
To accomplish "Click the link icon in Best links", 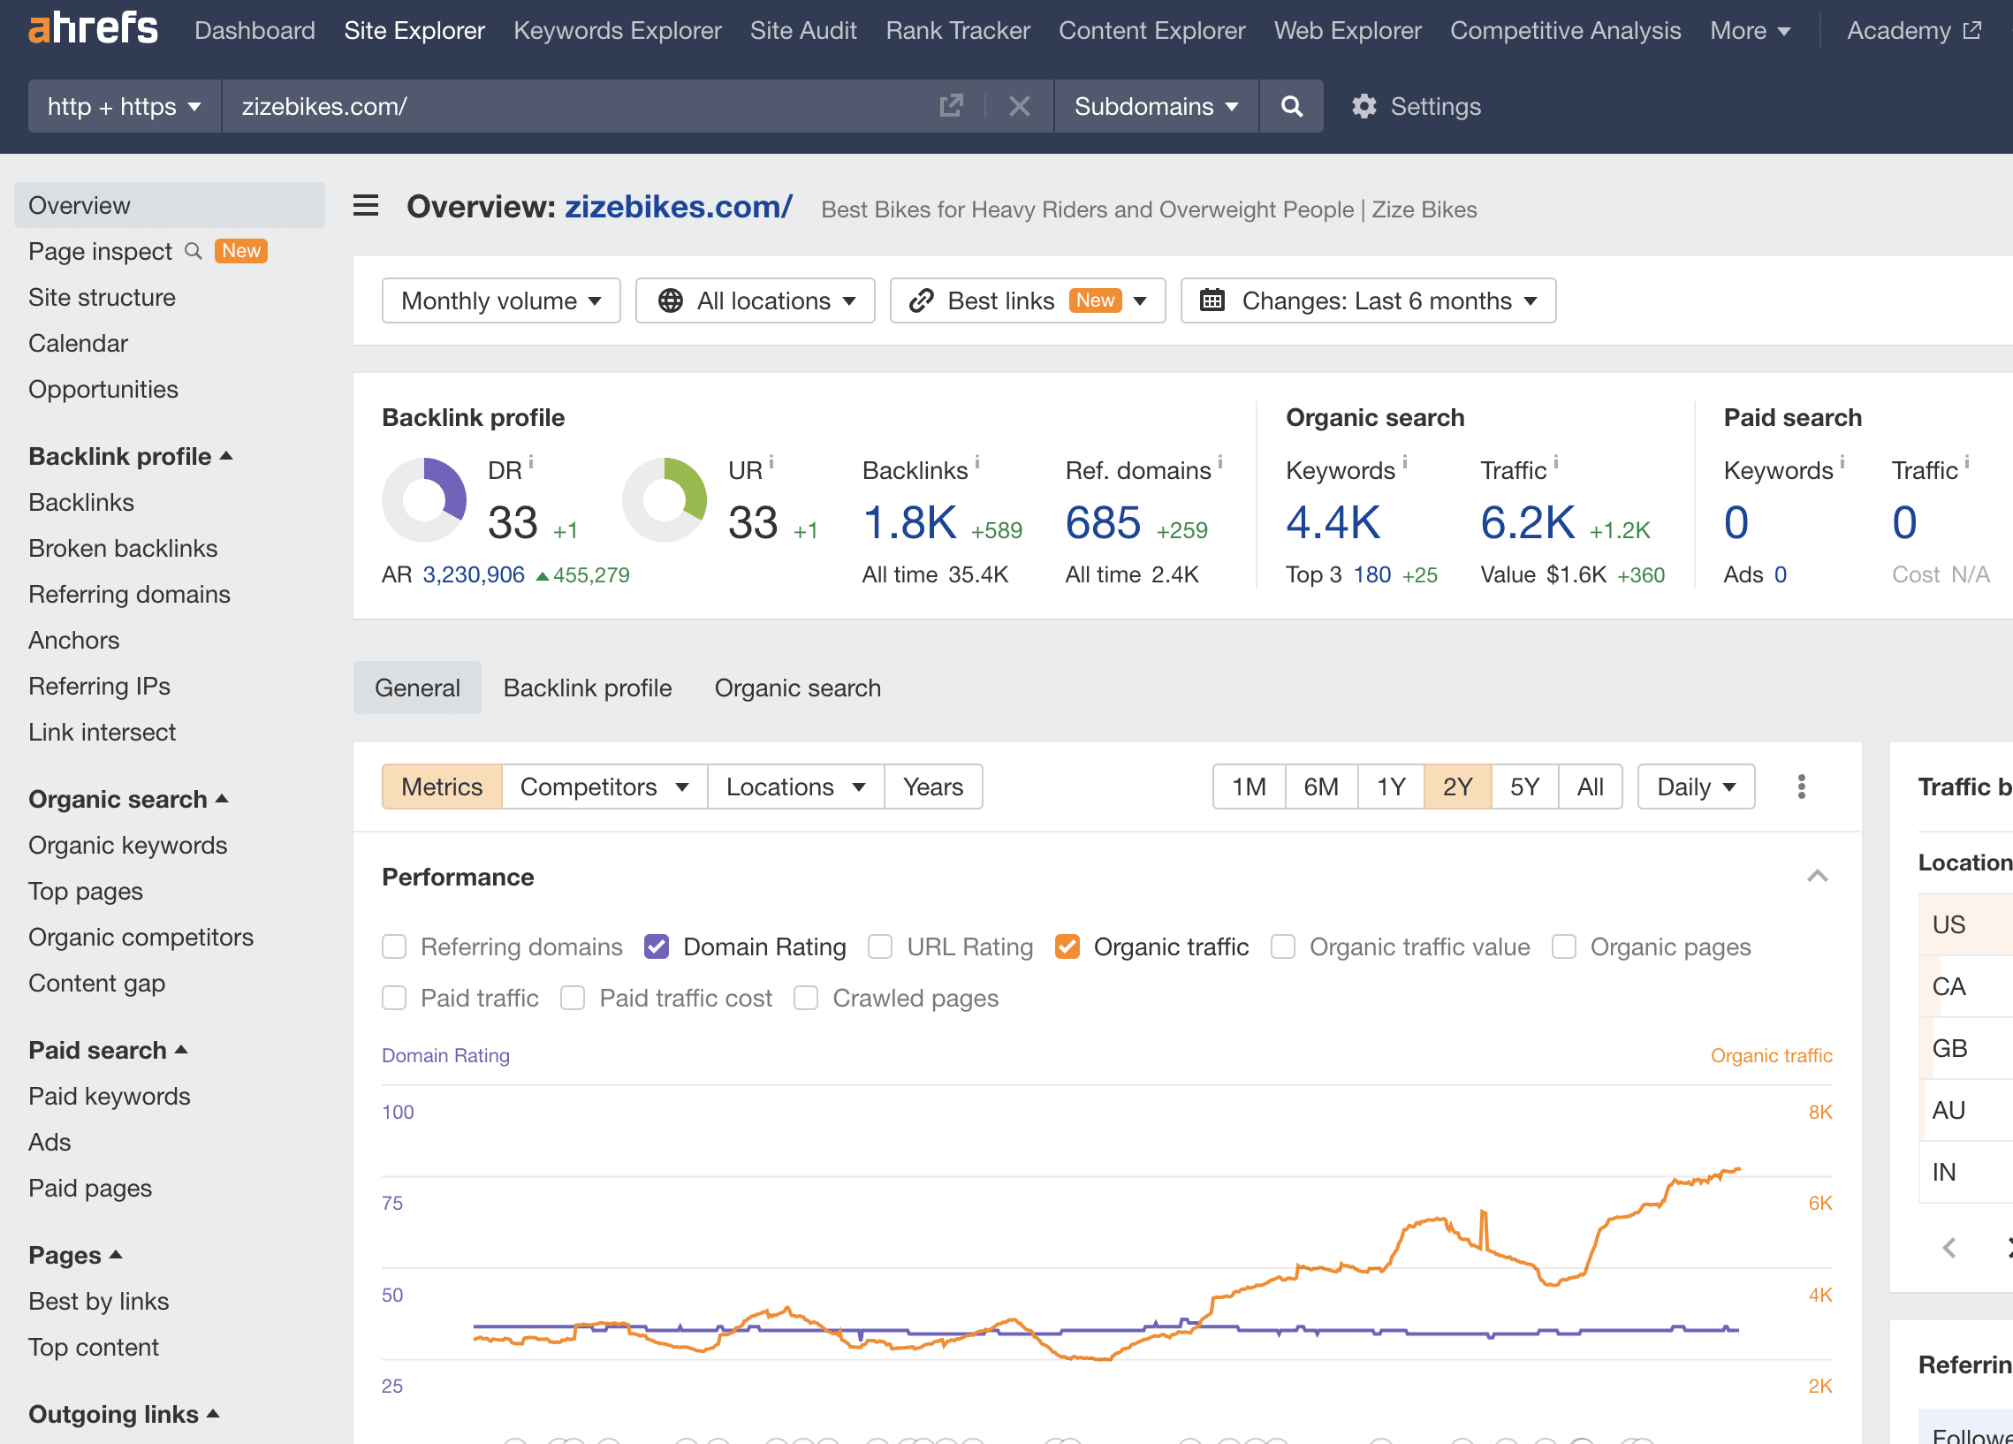I will click(x=922, y=300).
